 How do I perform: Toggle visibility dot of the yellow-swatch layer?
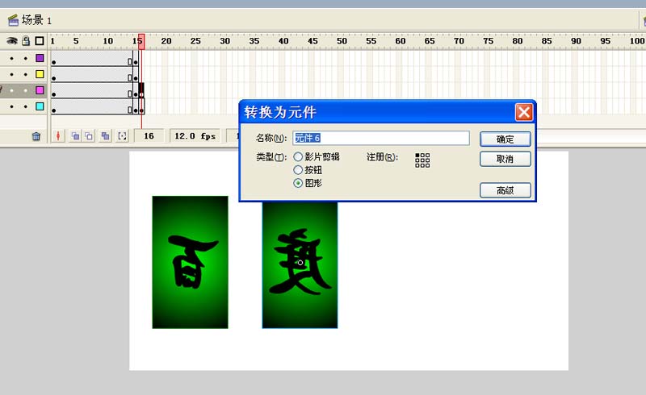click(x=11, y=74)
